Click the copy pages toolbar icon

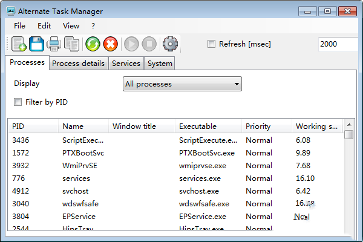coord(71,44)
